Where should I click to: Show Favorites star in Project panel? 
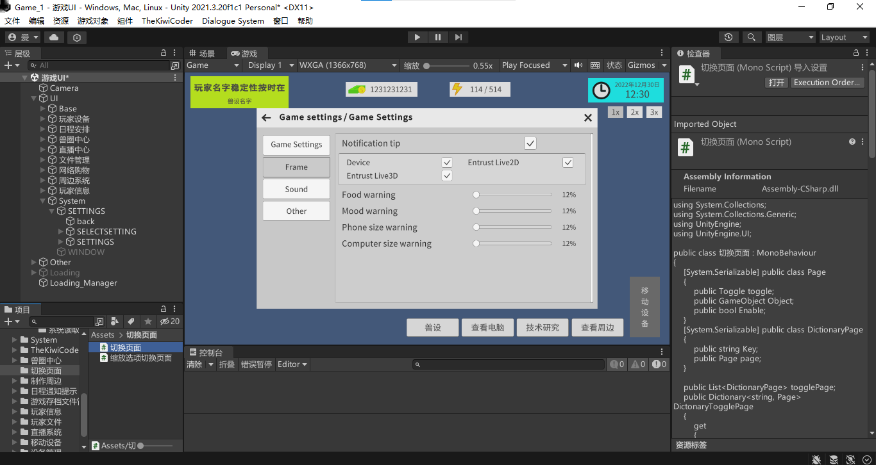tap(147, 321)
